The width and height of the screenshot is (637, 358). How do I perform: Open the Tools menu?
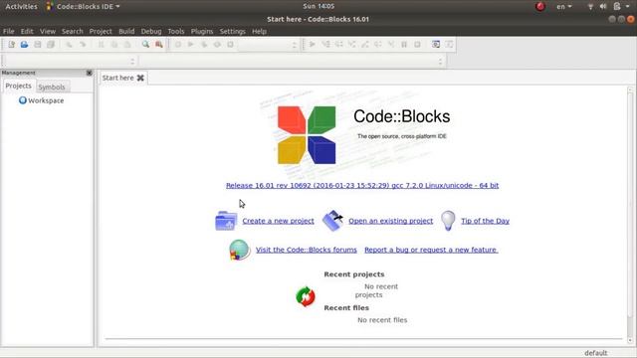point(176,31)
